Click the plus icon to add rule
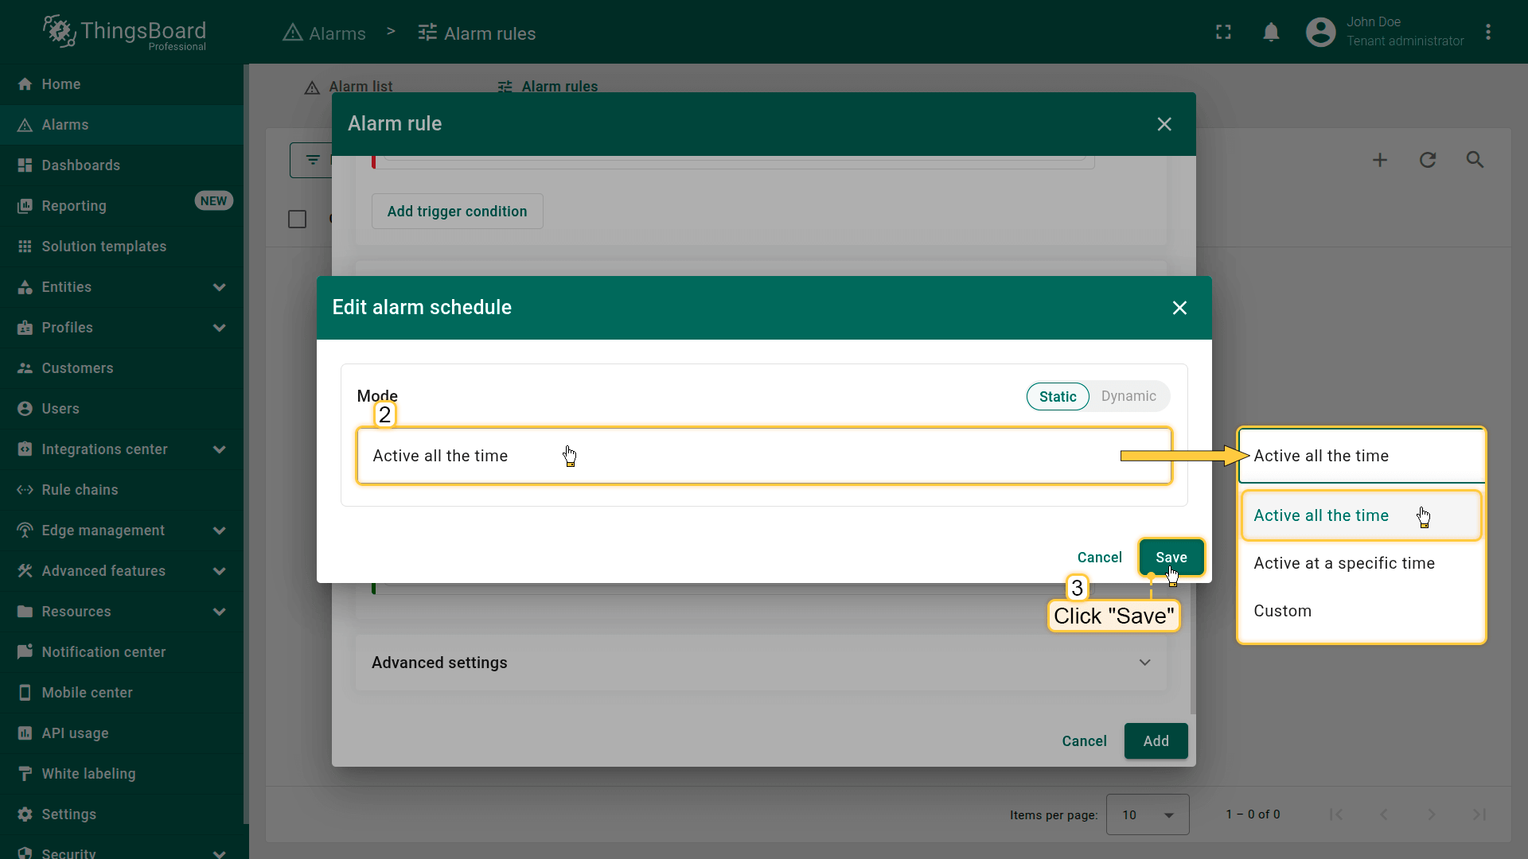1528x859 pixels. pyautogui.click(x=1380, y=160)
